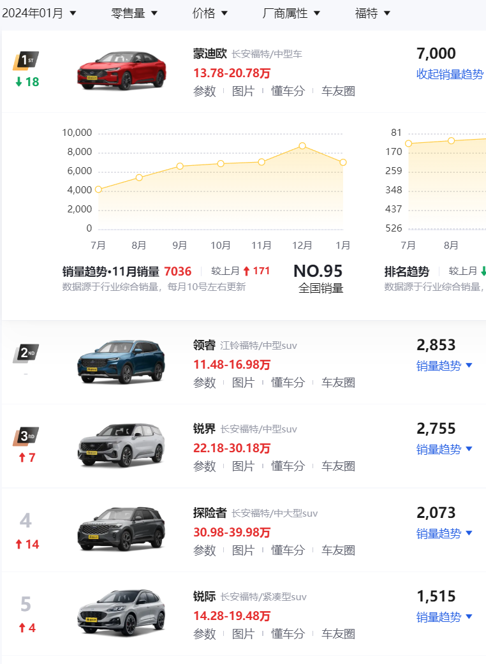Open 懂车分 for 领睿
Image resolution: width=486 pixels, height=664 pixels.
point(288,383)
